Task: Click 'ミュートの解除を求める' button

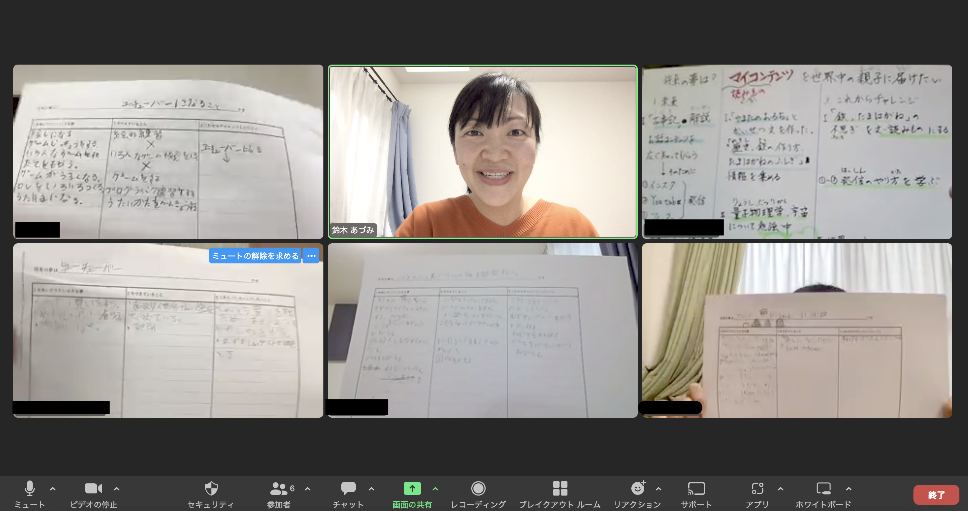Action: tap(255, 256)
